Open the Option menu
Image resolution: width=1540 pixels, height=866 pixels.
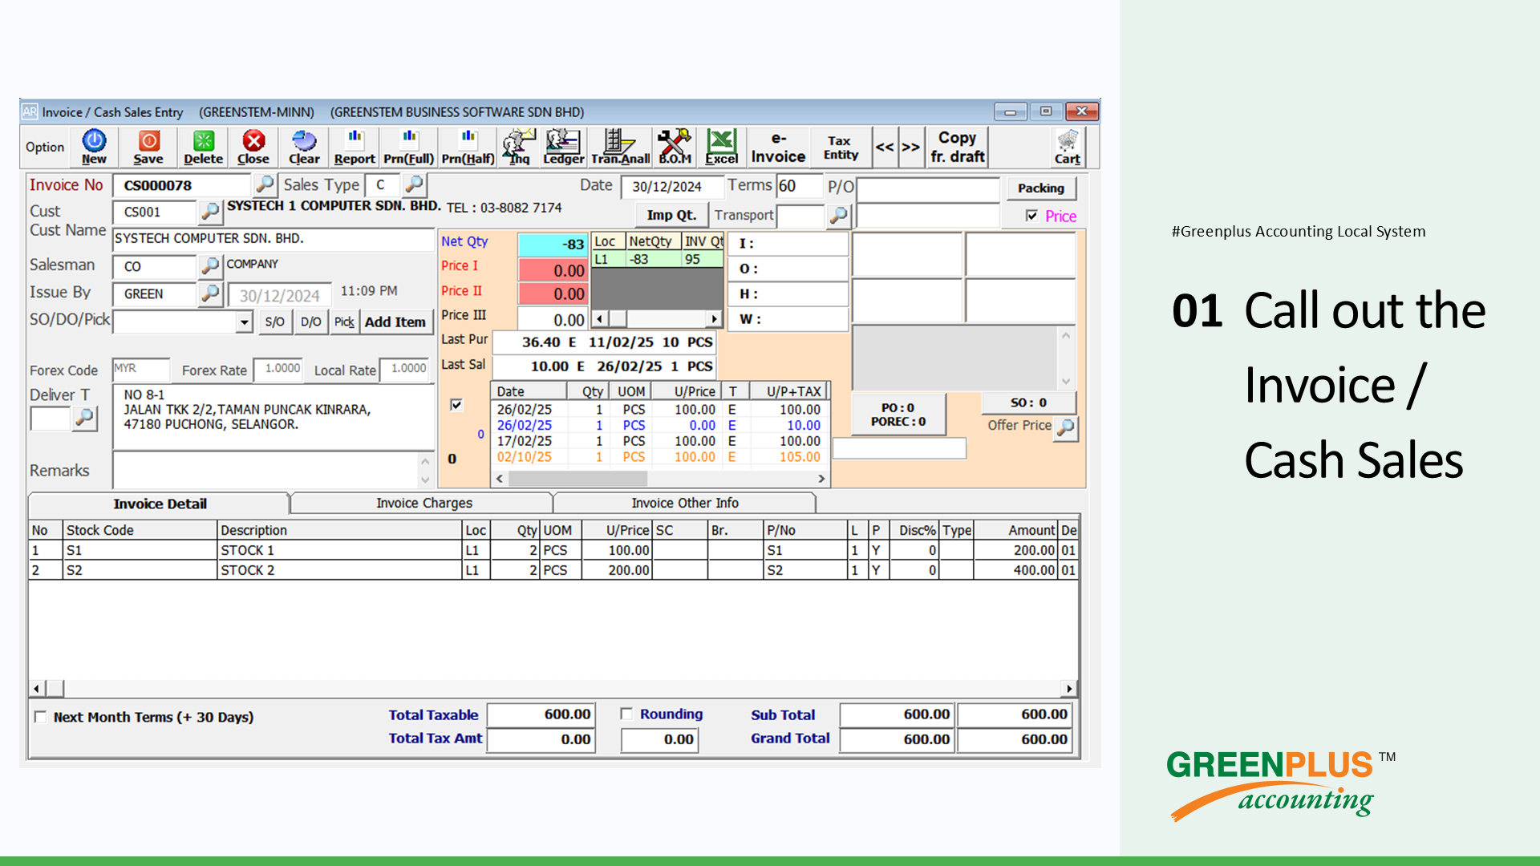[x=45, y=147]
